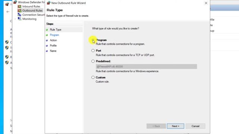Select the Monitoring tree node

tap(29, 19)
